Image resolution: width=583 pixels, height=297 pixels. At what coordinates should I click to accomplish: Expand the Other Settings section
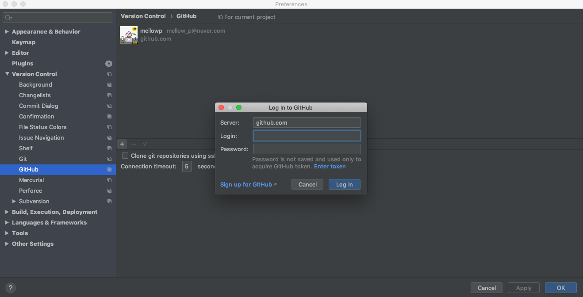click(x=7, y=244)
